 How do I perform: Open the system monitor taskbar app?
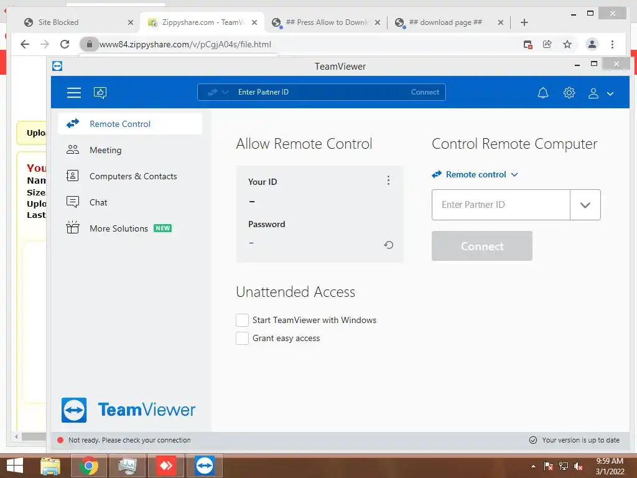127,466
